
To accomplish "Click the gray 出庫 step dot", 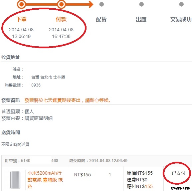I will pos(141,4).
